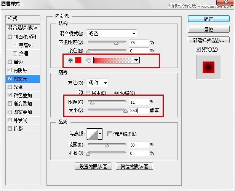Open the 方法 technique dropdown
Screen dimensions: 235x191
pos(98,83)
